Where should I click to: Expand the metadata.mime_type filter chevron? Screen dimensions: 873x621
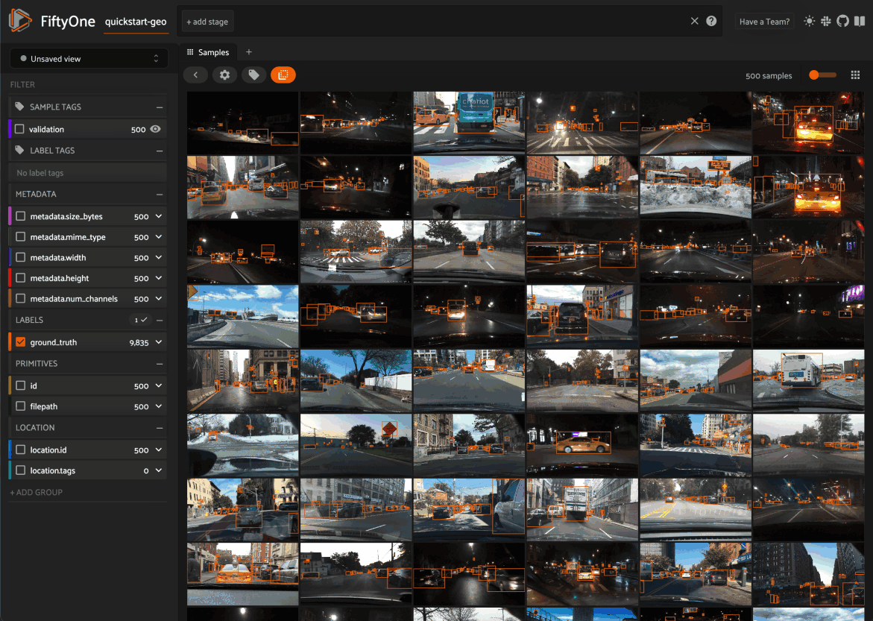(x=159, y=237)
